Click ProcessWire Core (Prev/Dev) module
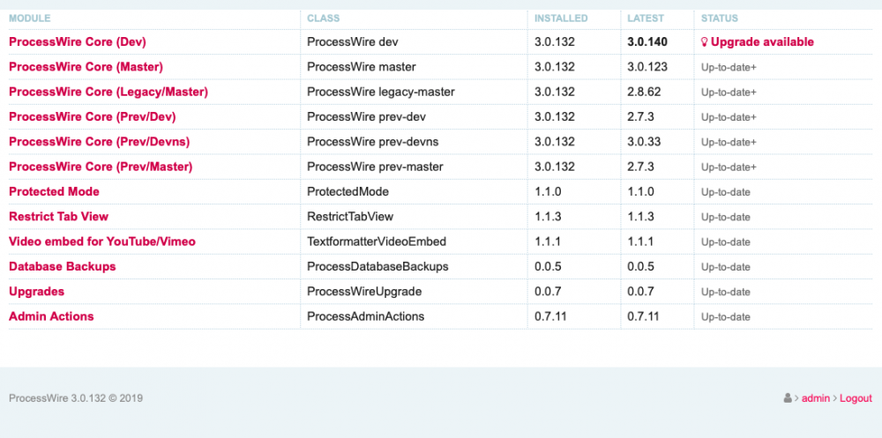The image size is (882, 438). [x=93, y=116]
